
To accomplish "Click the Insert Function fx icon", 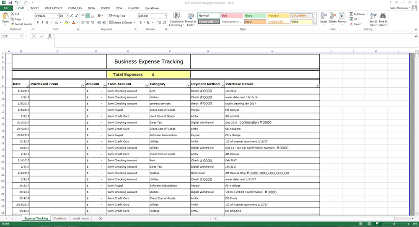I will click(x=50, y=36).
